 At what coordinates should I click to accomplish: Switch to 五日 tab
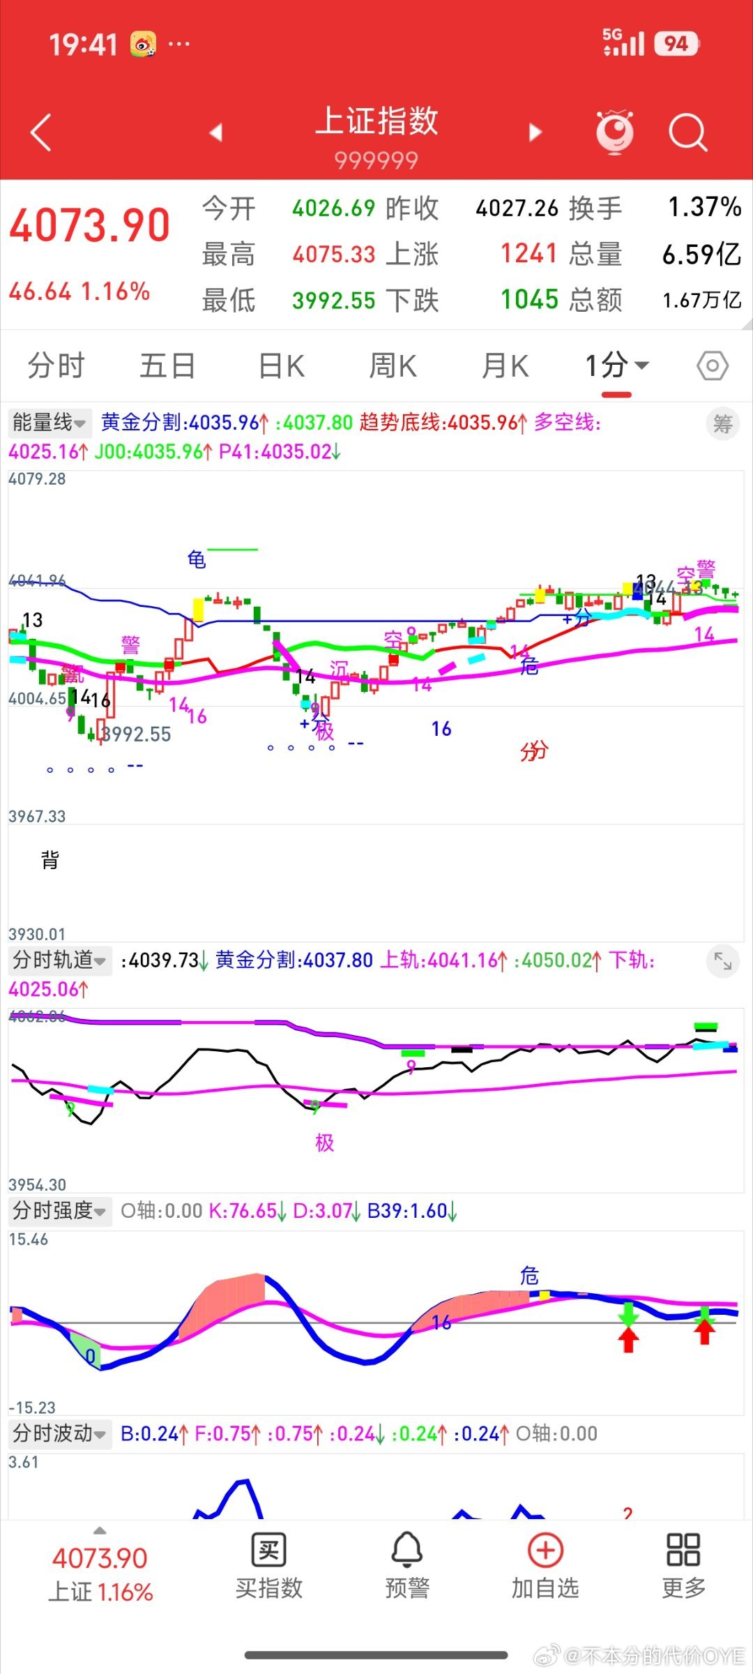[x=167, y=365]
